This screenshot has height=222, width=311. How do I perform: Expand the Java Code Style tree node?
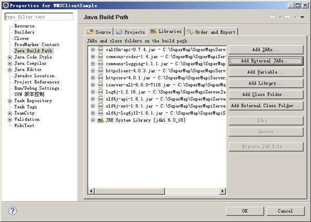(9, 57)
